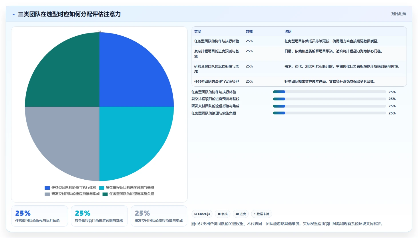Click the 说明 column header

tap(288, 31)
